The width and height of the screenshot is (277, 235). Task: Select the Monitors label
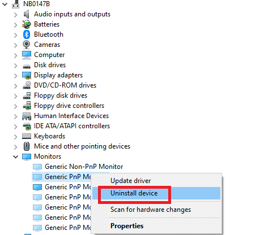tap(48, 156)
